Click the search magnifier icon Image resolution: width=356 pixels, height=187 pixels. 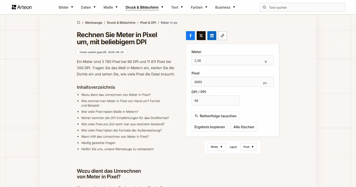[264, 7]
